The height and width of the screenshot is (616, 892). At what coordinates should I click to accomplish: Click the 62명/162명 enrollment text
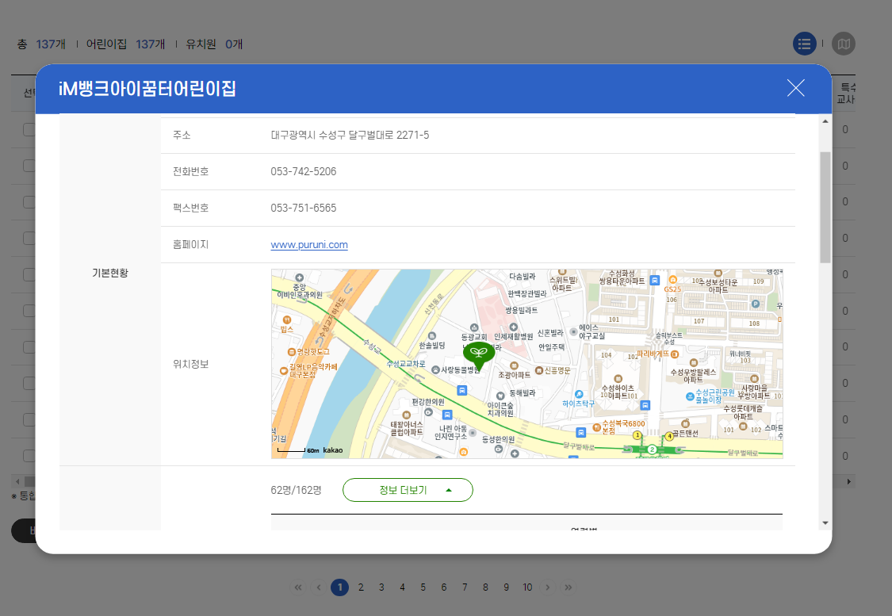[x=297, y=490]
